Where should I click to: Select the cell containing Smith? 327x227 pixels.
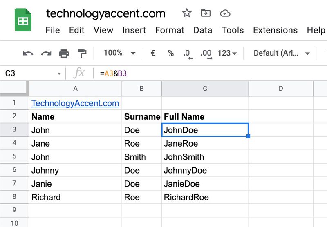[141, 157]
